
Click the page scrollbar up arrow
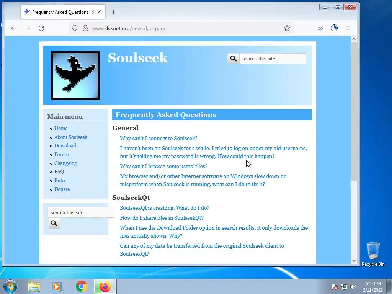point(354,39)
